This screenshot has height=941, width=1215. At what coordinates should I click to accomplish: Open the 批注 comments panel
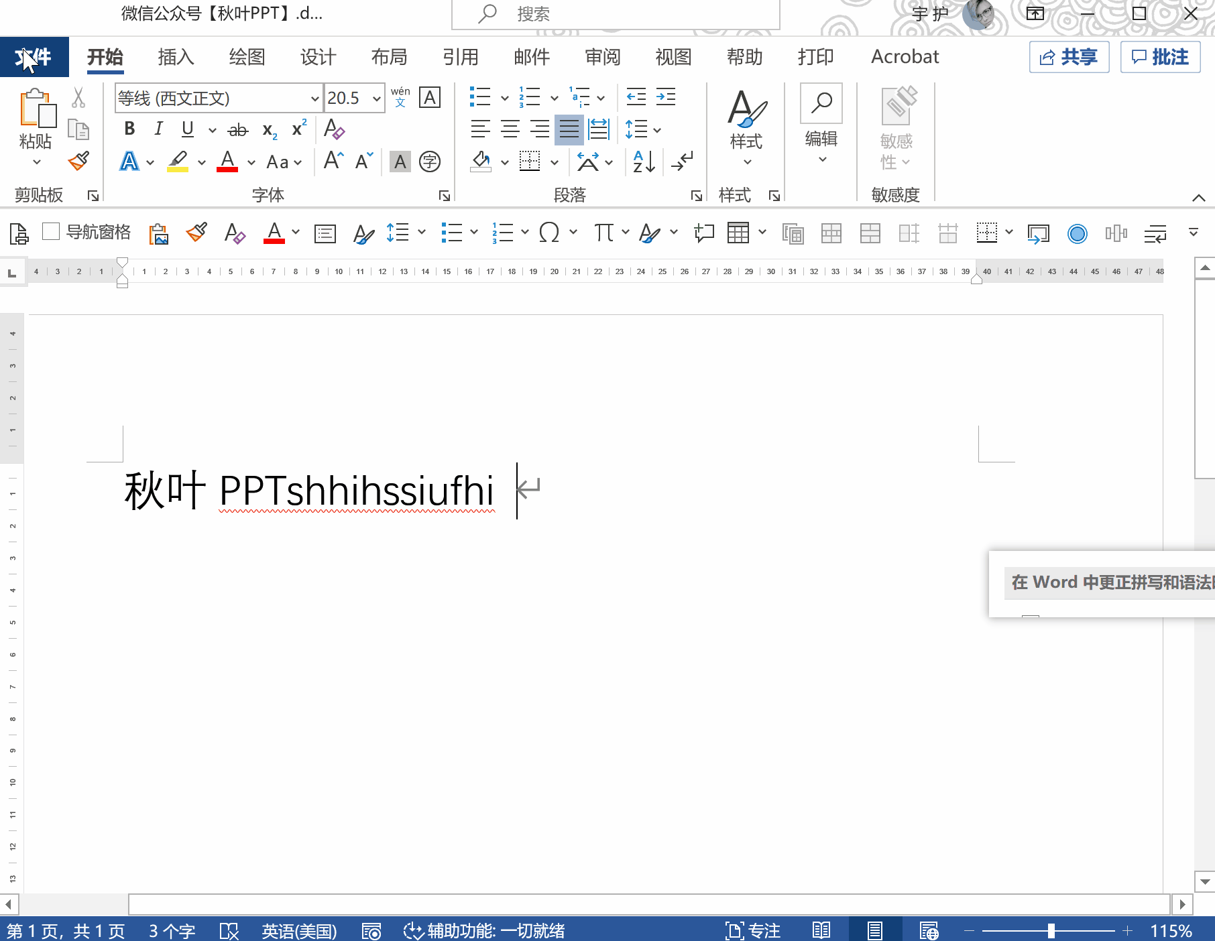1161,57
